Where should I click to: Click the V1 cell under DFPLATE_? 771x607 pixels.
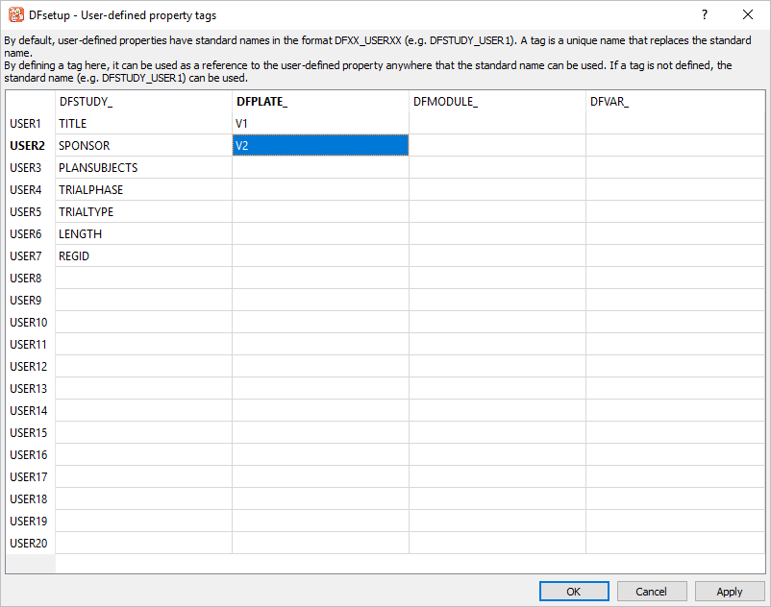(x=320, y=124)
